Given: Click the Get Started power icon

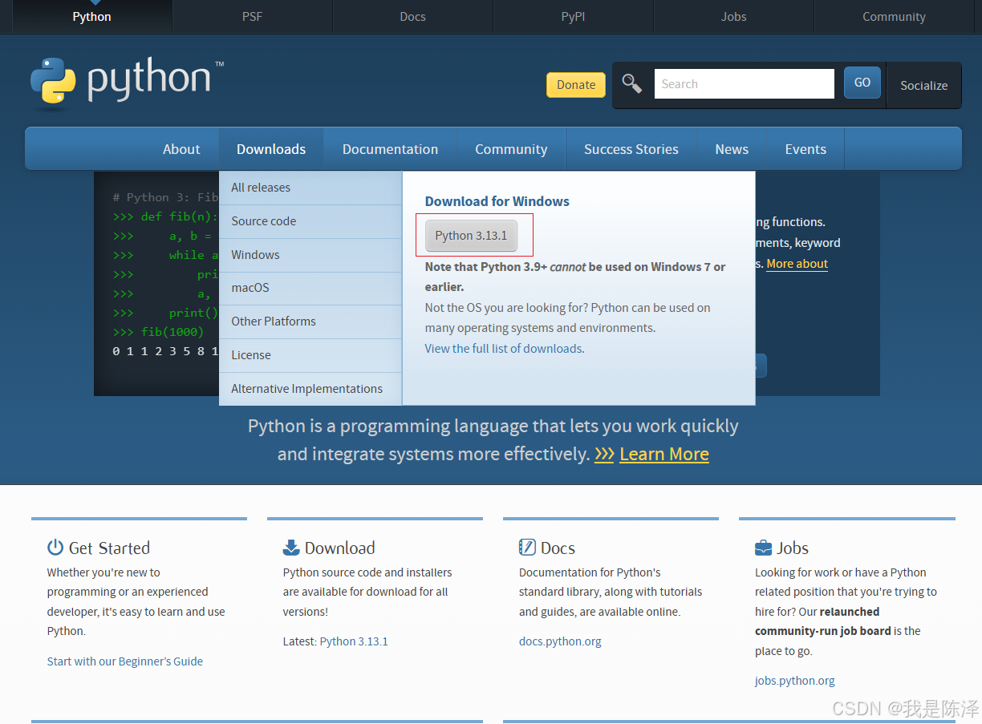Looking at the screenshot, I should (x=55, y=548).
